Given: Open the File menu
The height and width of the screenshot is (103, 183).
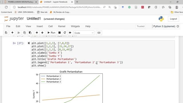Looking at the screenshot, I should (x=8, y=26).
